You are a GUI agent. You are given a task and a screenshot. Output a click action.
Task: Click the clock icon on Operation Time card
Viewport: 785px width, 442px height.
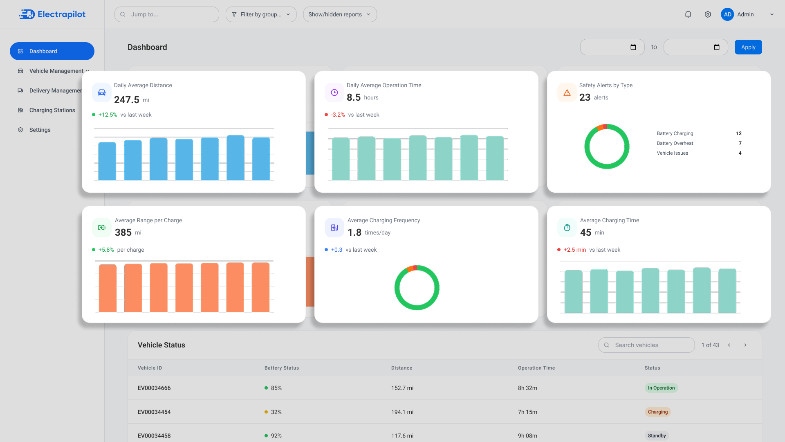pos(334,92)
